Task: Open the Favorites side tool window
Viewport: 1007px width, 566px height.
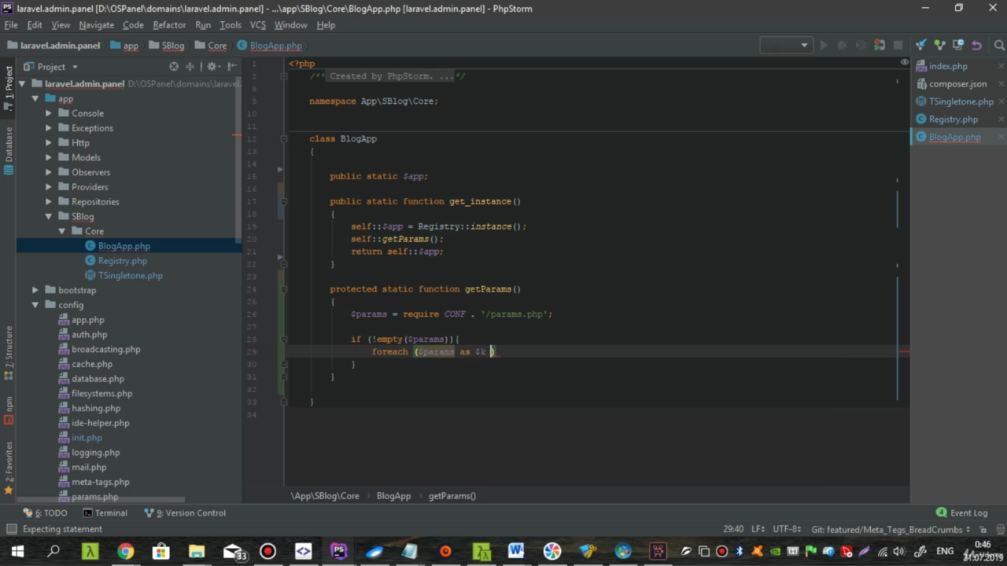Action: pos(9,468)
